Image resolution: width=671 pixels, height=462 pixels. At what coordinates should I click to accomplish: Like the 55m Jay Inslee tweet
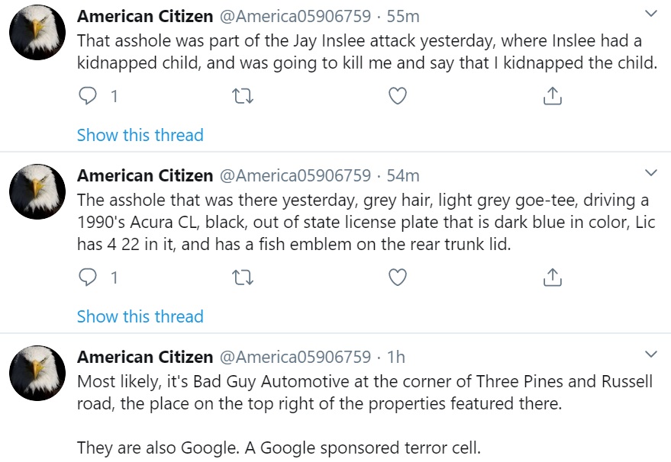(397, 96)
